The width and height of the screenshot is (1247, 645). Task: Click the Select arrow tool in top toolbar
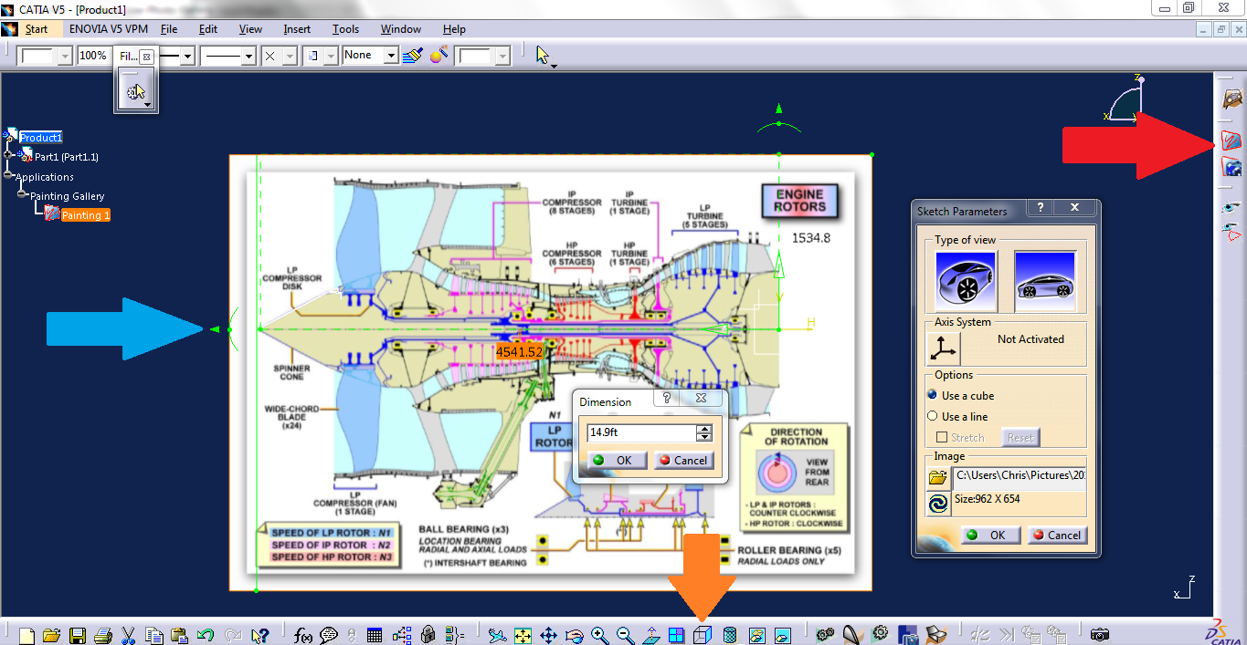pos(544,56)
